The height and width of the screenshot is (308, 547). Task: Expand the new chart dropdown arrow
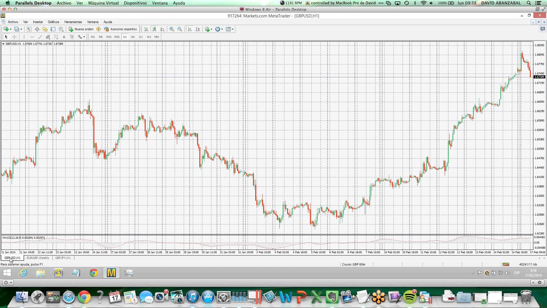pos(11,29)
